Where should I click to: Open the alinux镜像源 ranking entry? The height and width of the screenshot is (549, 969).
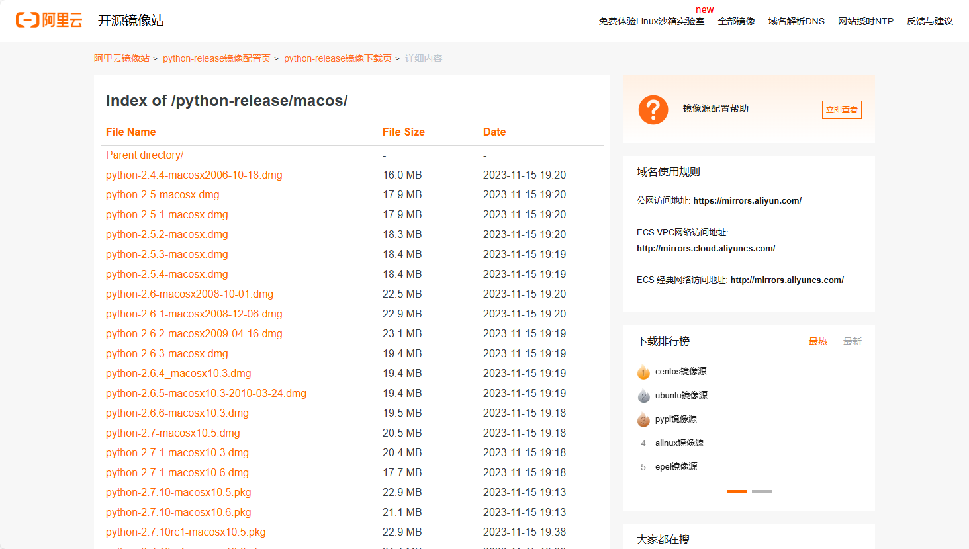[x=679, y=443]
